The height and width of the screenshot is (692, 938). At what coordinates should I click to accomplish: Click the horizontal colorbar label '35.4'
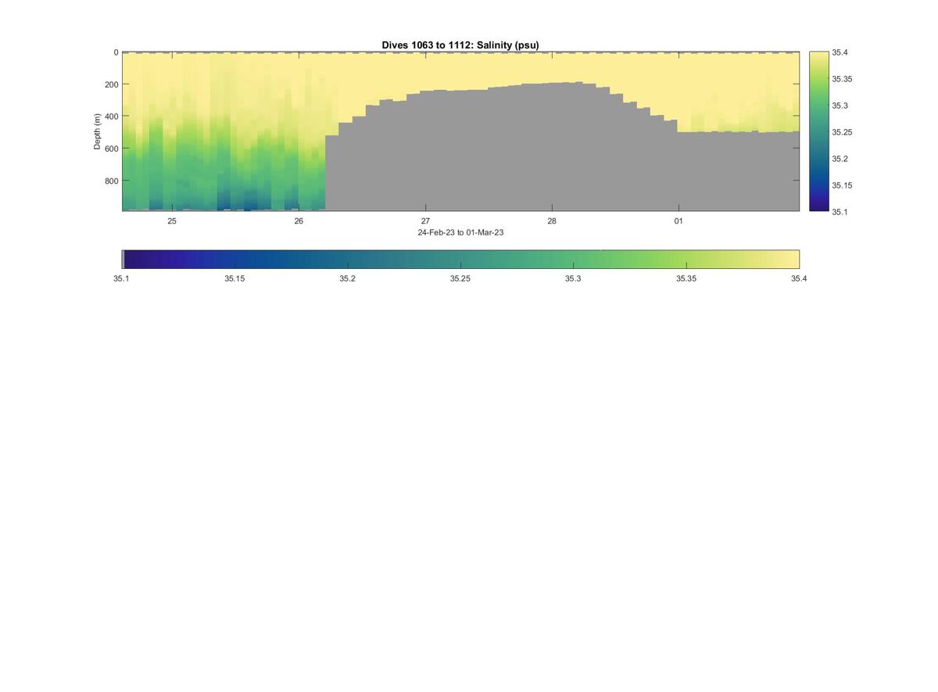[799, 278]
